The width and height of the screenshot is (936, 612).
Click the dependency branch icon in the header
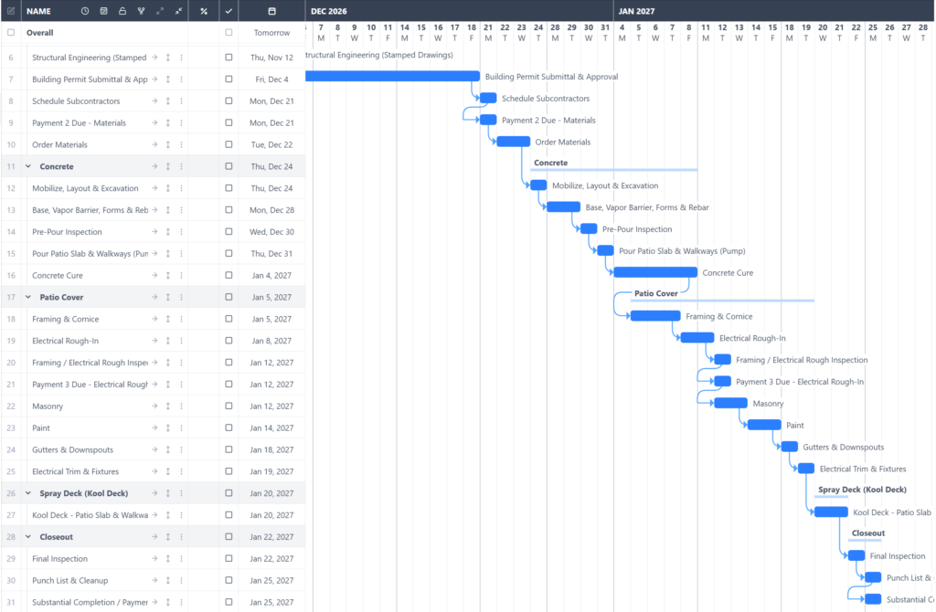141,11
